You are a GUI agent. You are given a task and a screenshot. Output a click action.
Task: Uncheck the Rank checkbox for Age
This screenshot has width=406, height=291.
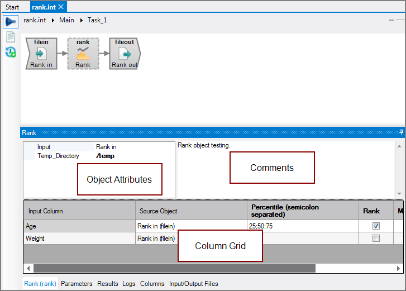coord(376,226)
